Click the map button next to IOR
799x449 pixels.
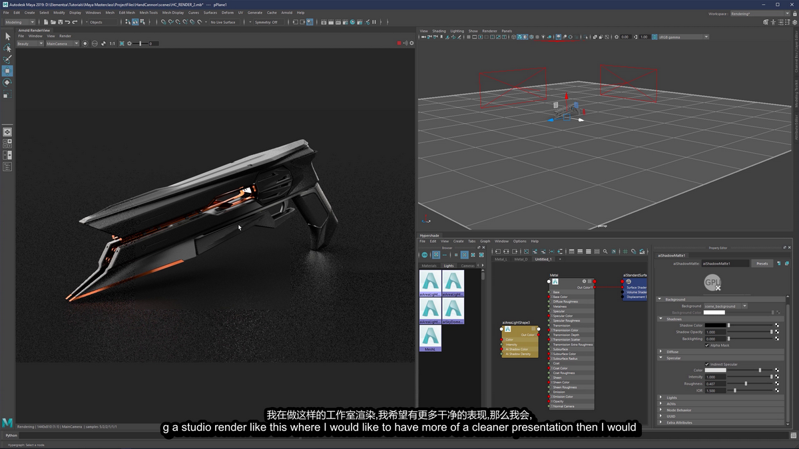point(776,390)
